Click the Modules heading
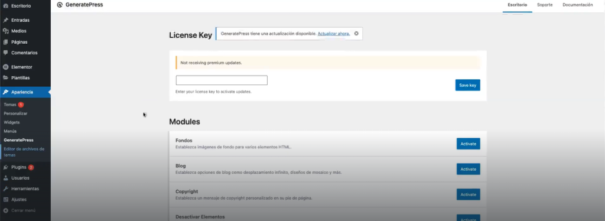This screenshot has height=221, width=605. coord(184,122)
